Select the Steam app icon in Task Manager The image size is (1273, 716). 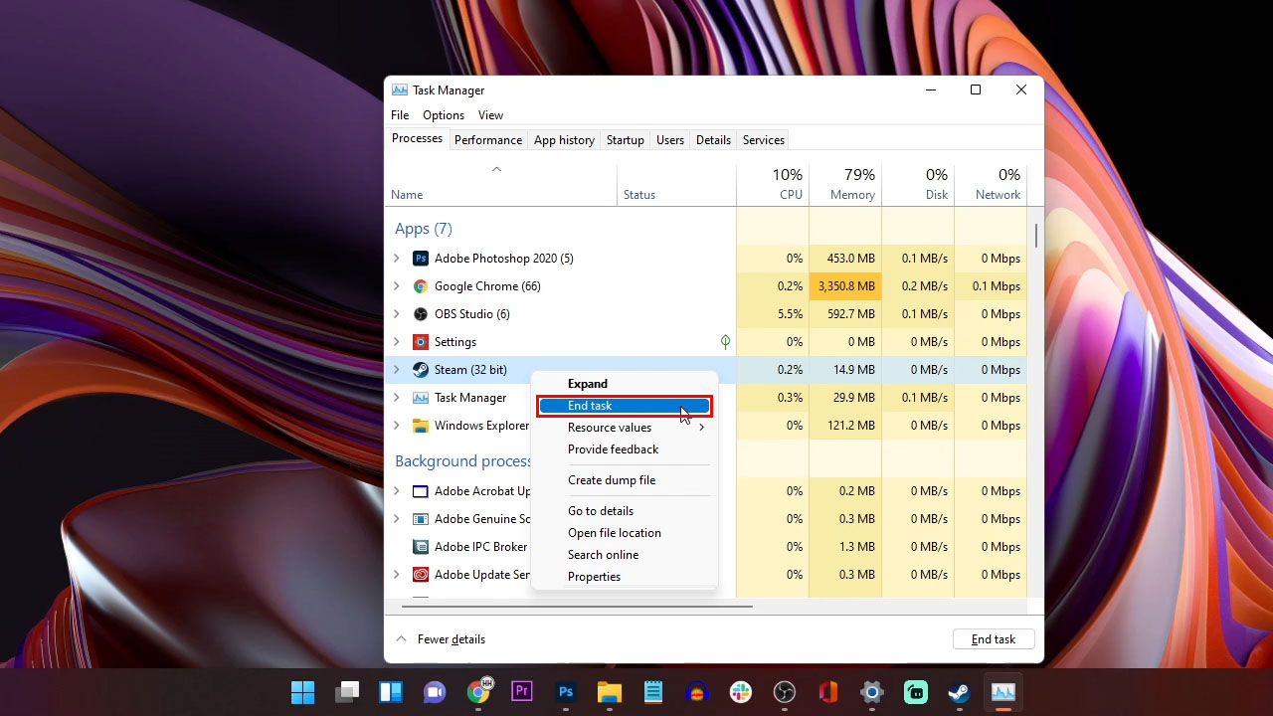pyautogui.click(x=421, y=369)
